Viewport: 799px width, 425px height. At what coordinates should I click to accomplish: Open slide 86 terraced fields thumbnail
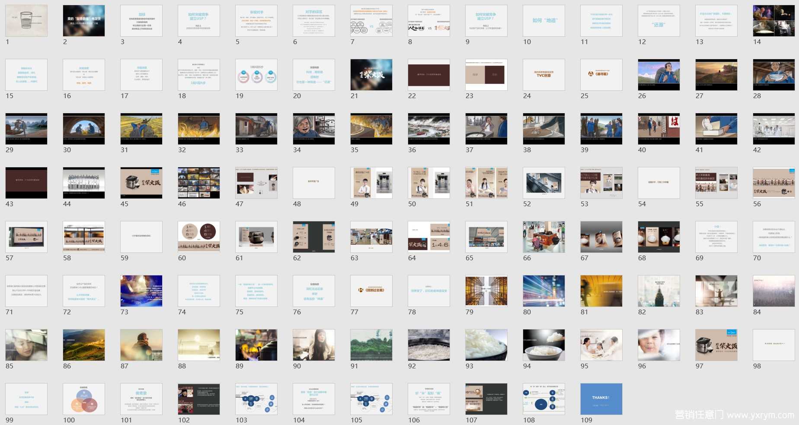[x=84, y=345]
